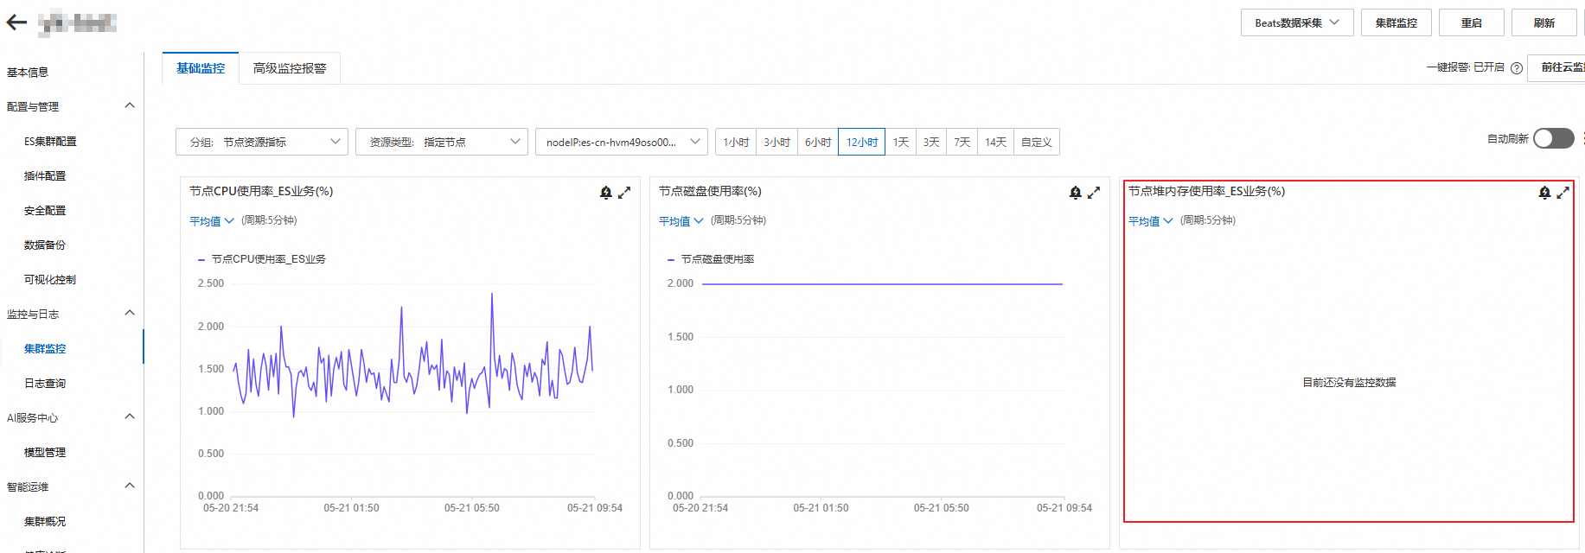The image size is (1585, 553).
Task: Collapse the AI服务中心 sidebar section
Action: pos(130,416)
